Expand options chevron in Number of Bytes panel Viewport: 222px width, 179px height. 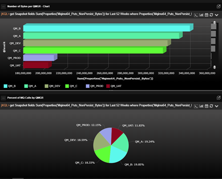pyautogui.click(x=217, y=15)
